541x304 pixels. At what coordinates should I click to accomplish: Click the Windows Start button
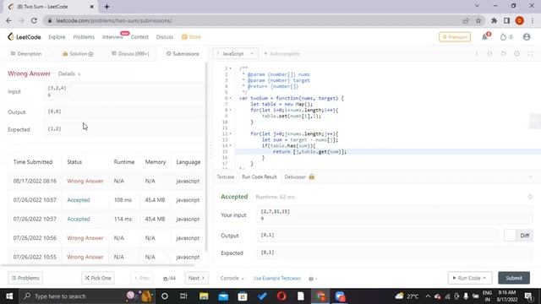(x=9, y=296)
